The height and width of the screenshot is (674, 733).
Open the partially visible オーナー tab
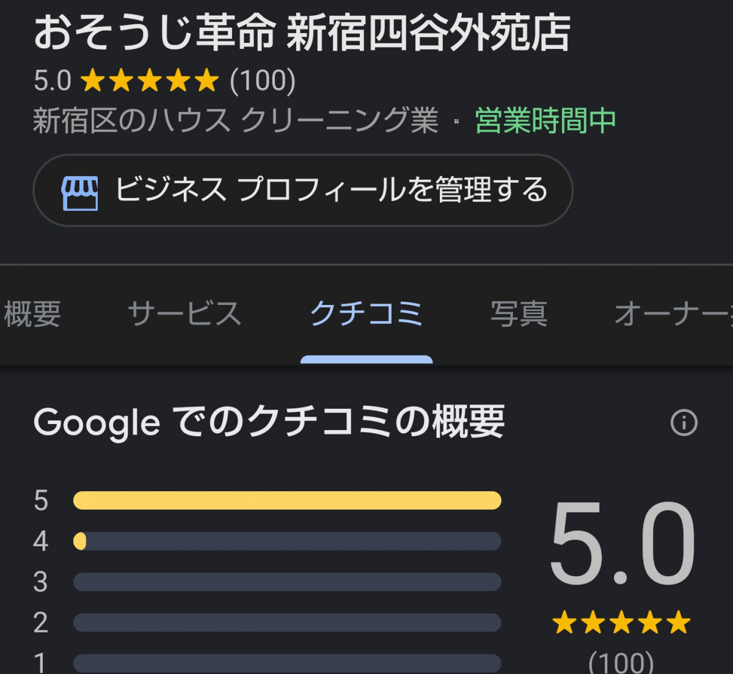point(673,314)
